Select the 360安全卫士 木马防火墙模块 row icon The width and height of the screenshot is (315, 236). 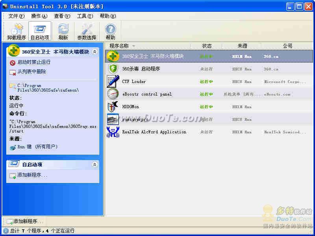(x=113, y=56)
